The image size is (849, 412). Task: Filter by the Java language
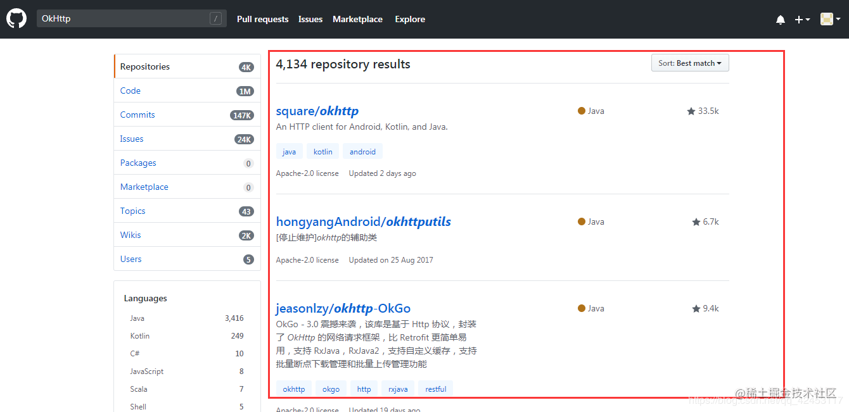(x=138, y=318)
